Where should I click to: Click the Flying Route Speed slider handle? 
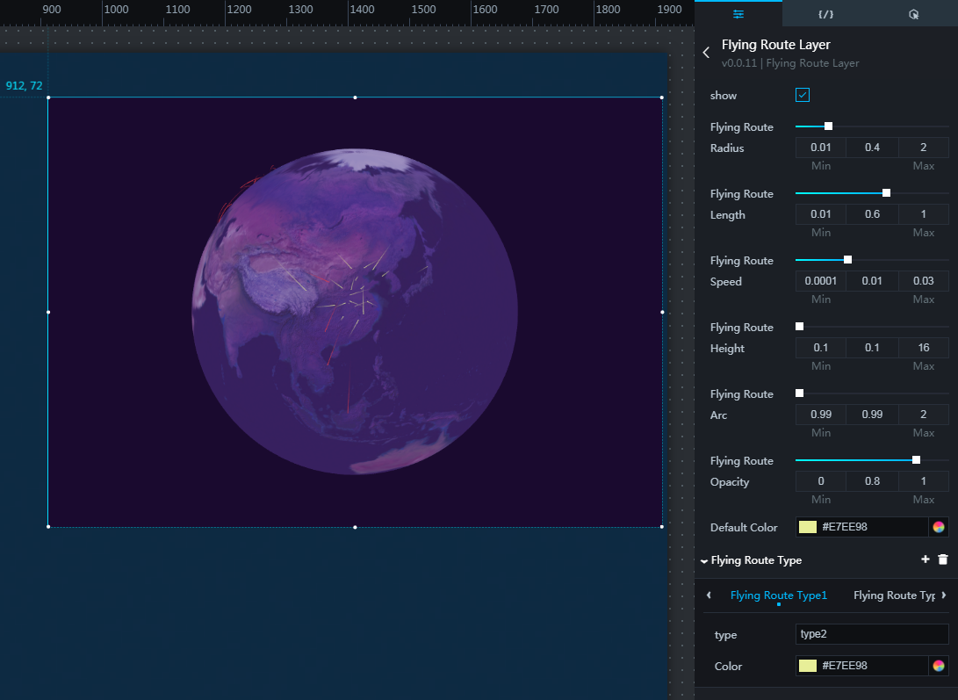click(847, 259)
